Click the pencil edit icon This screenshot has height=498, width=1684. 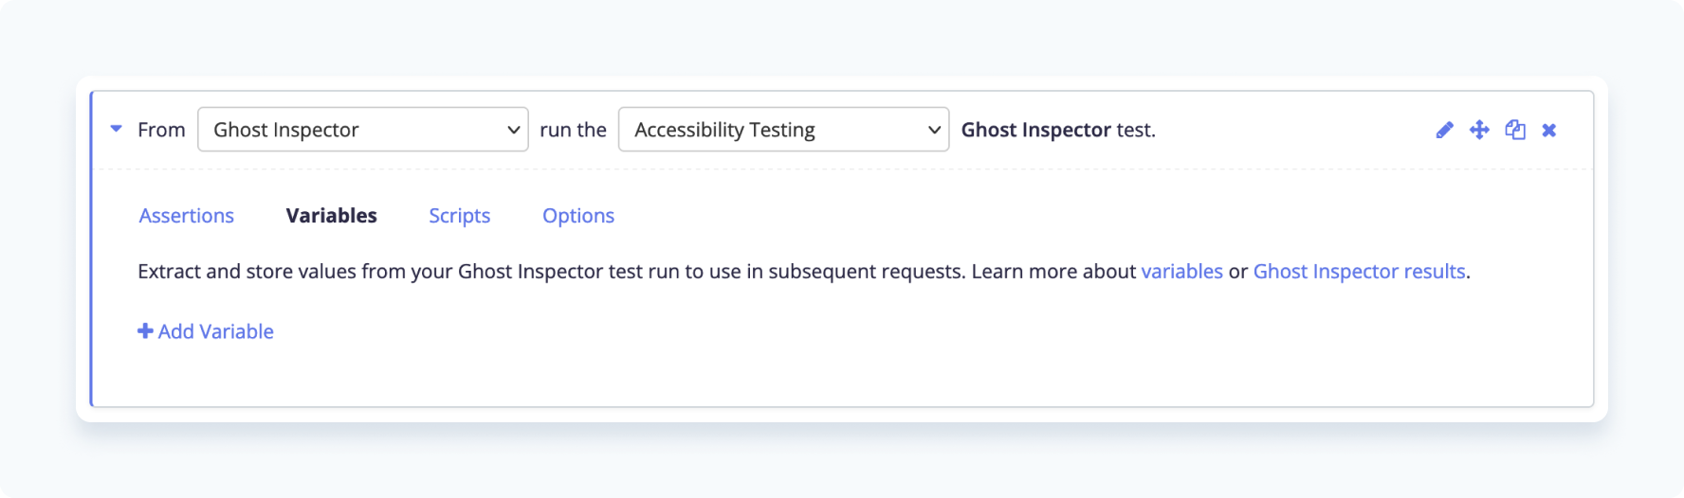tap(1444, 130)
